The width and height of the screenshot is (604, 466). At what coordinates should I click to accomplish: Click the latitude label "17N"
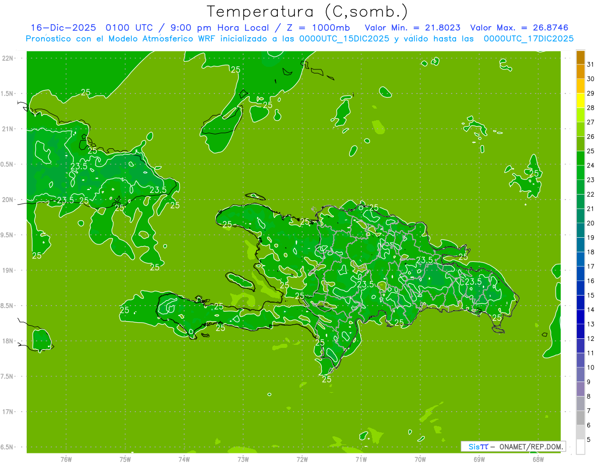(x=8, y=412)
